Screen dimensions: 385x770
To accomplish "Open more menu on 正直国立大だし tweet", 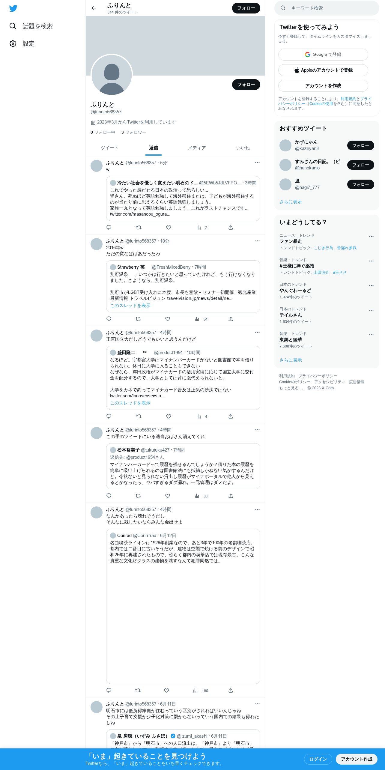I will click(x=257, y=332).
